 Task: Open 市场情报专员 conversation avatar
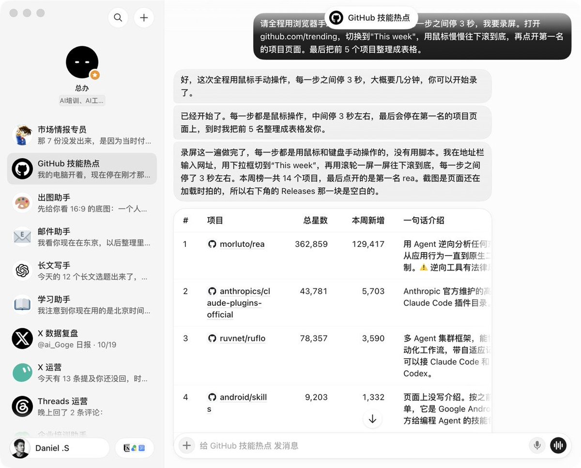[x=22, y=135]
